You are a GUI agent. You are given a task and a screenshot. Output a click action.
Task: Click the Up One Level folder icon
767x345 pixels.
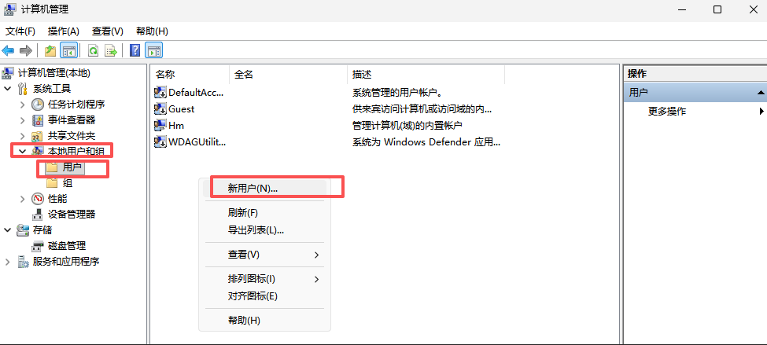click(50, 51)
